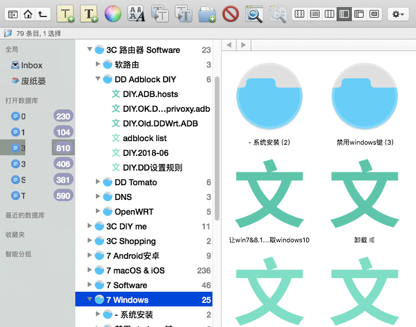Click the 全局 section header
The height and width of the screenshot is (327, 416).
(12, 49)
